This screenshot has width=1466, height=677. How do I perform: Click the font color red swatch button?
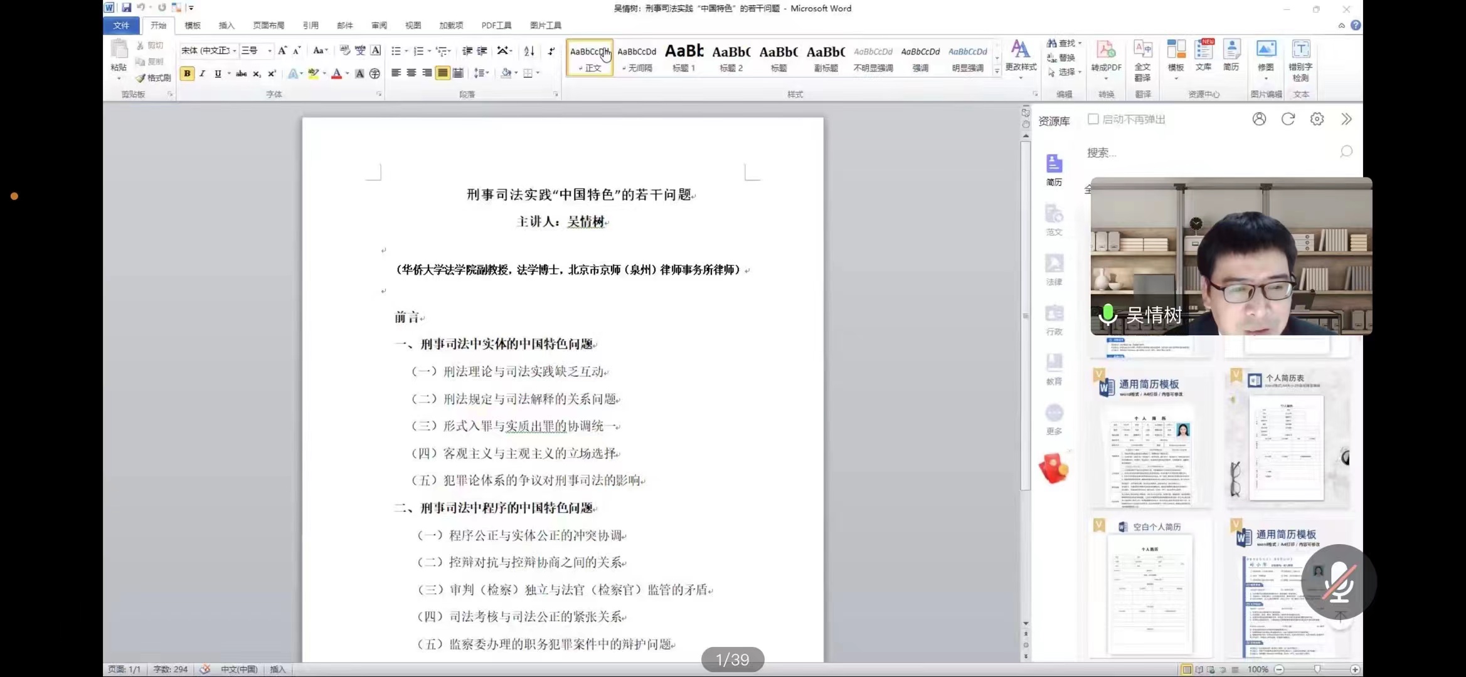pos(337,74)
